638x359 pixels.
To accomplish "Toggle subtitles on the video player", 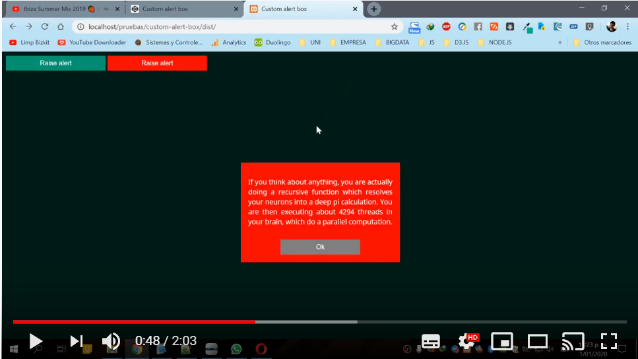I will (430, 341).
